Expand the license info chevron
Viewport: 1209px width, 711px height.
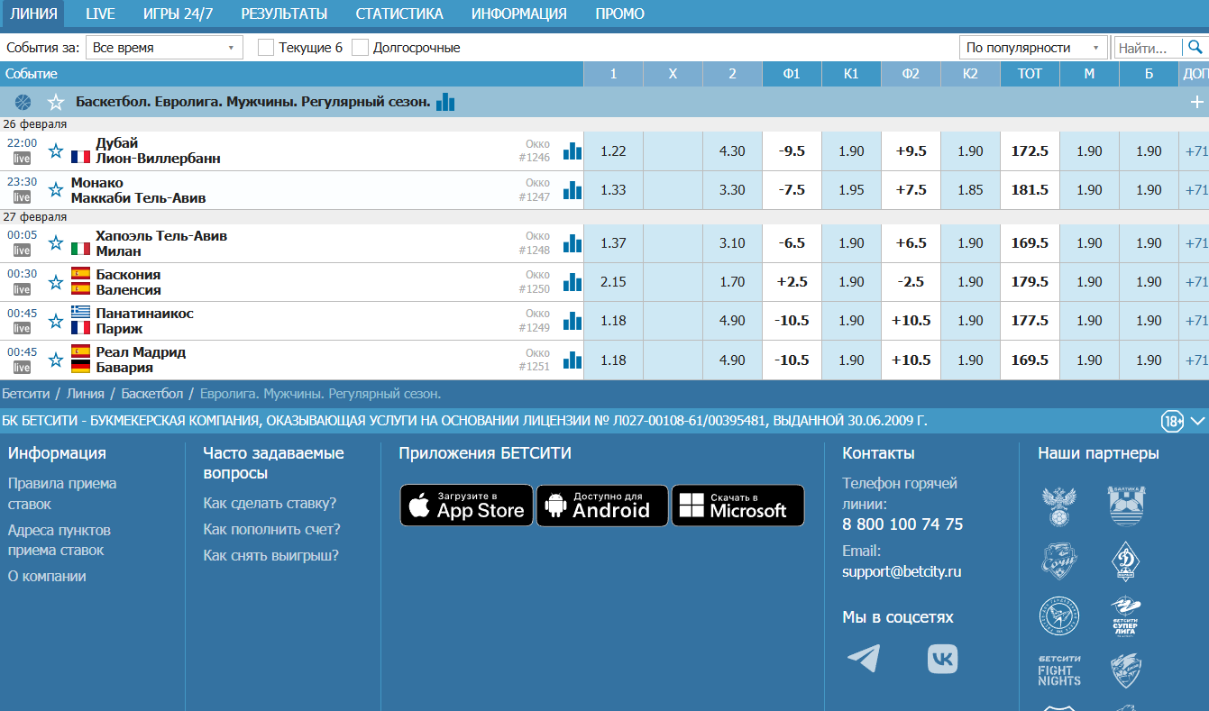point(1197,421)
